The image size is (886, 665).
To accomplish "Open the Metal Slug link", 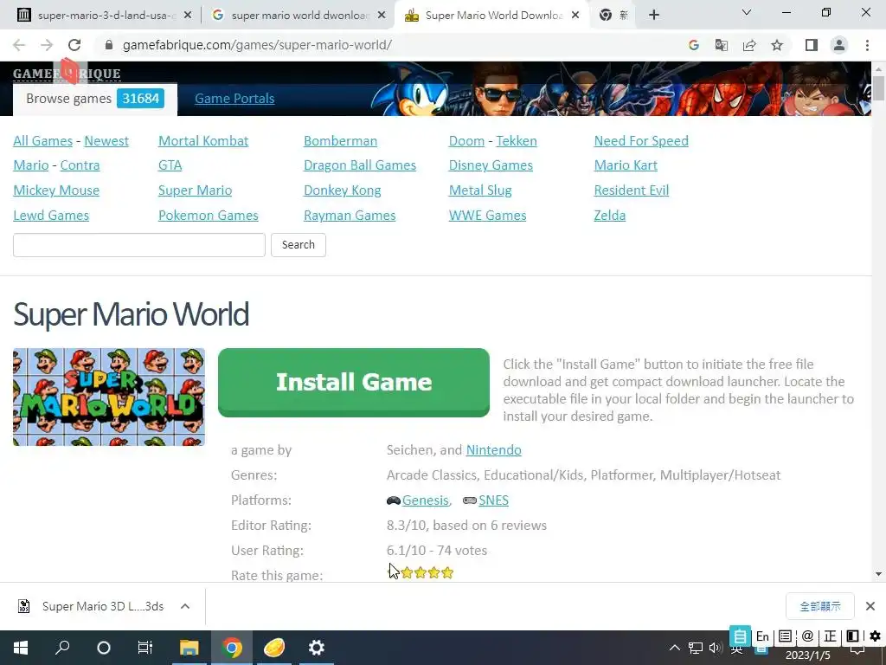I will pos(480,190).
